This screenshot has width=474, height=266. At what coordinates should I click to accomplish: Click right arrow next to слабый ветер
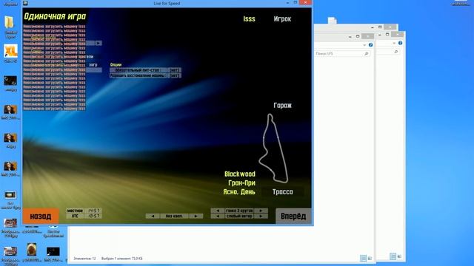coord(261,216)
